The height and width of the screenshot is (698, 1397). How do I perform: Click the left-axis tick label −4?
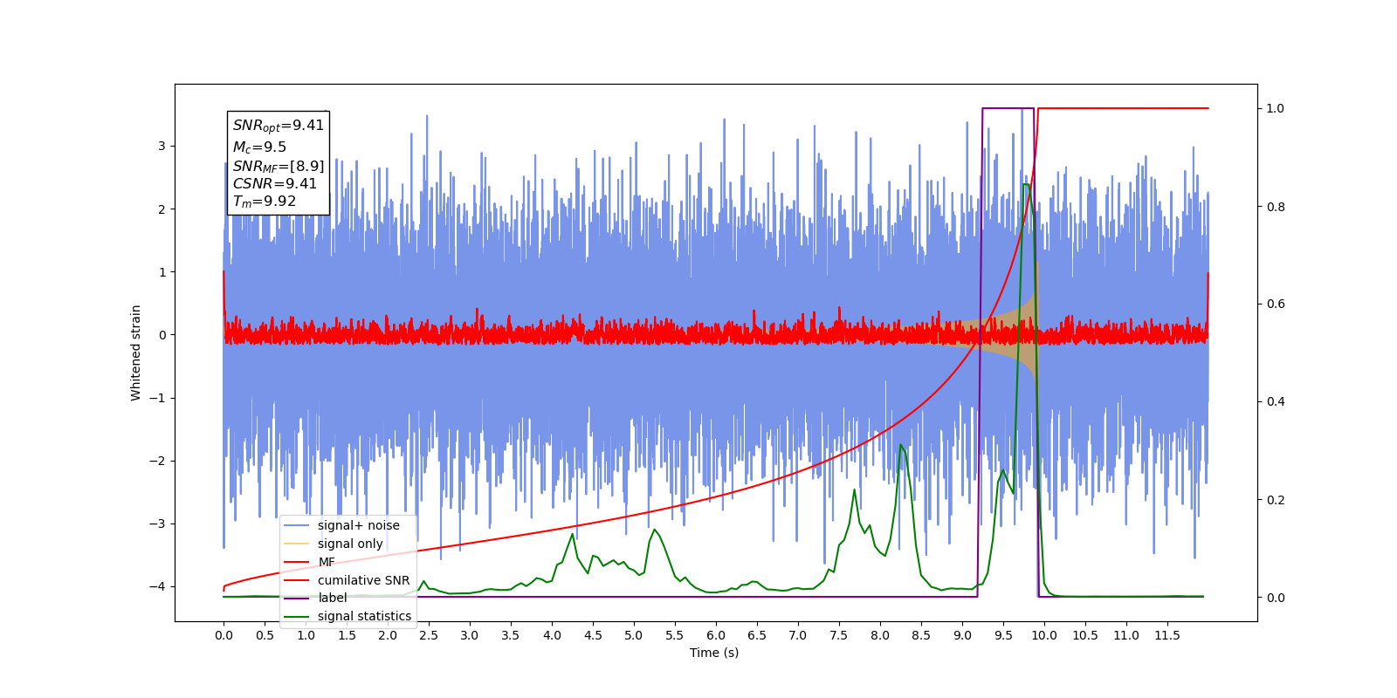(x=157, y=586)
